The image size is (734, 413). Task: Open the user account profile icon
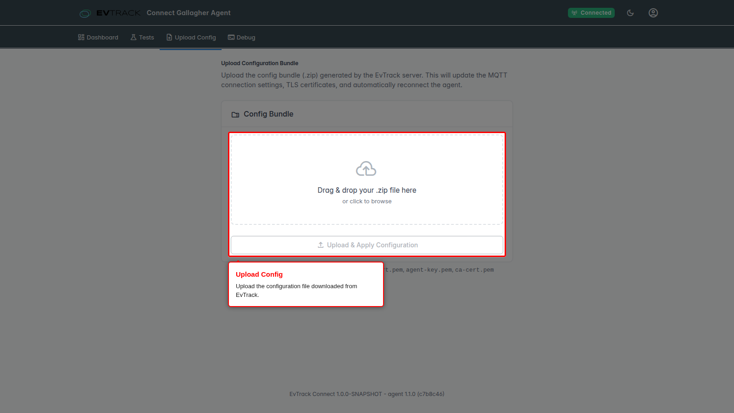point(653,13)
